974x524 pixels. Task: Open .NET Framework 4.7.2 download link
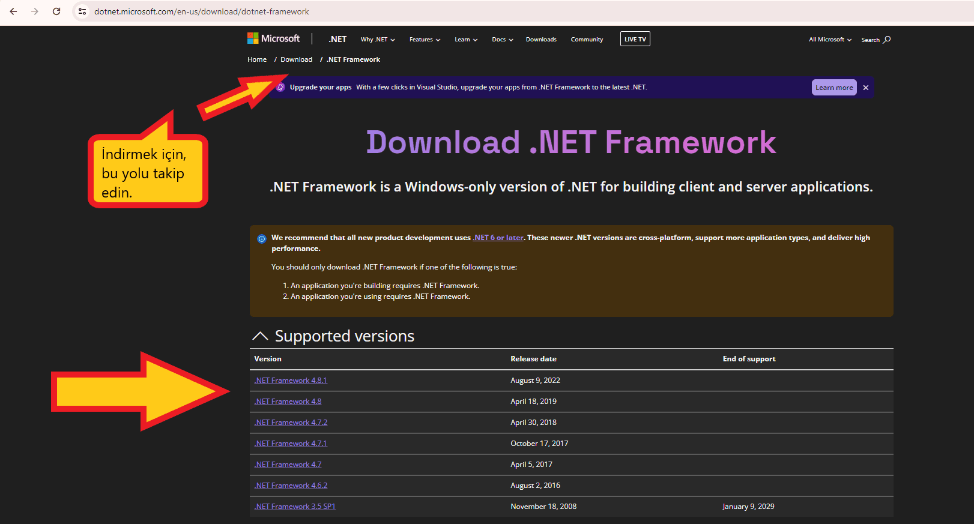(x=291, y=423)
